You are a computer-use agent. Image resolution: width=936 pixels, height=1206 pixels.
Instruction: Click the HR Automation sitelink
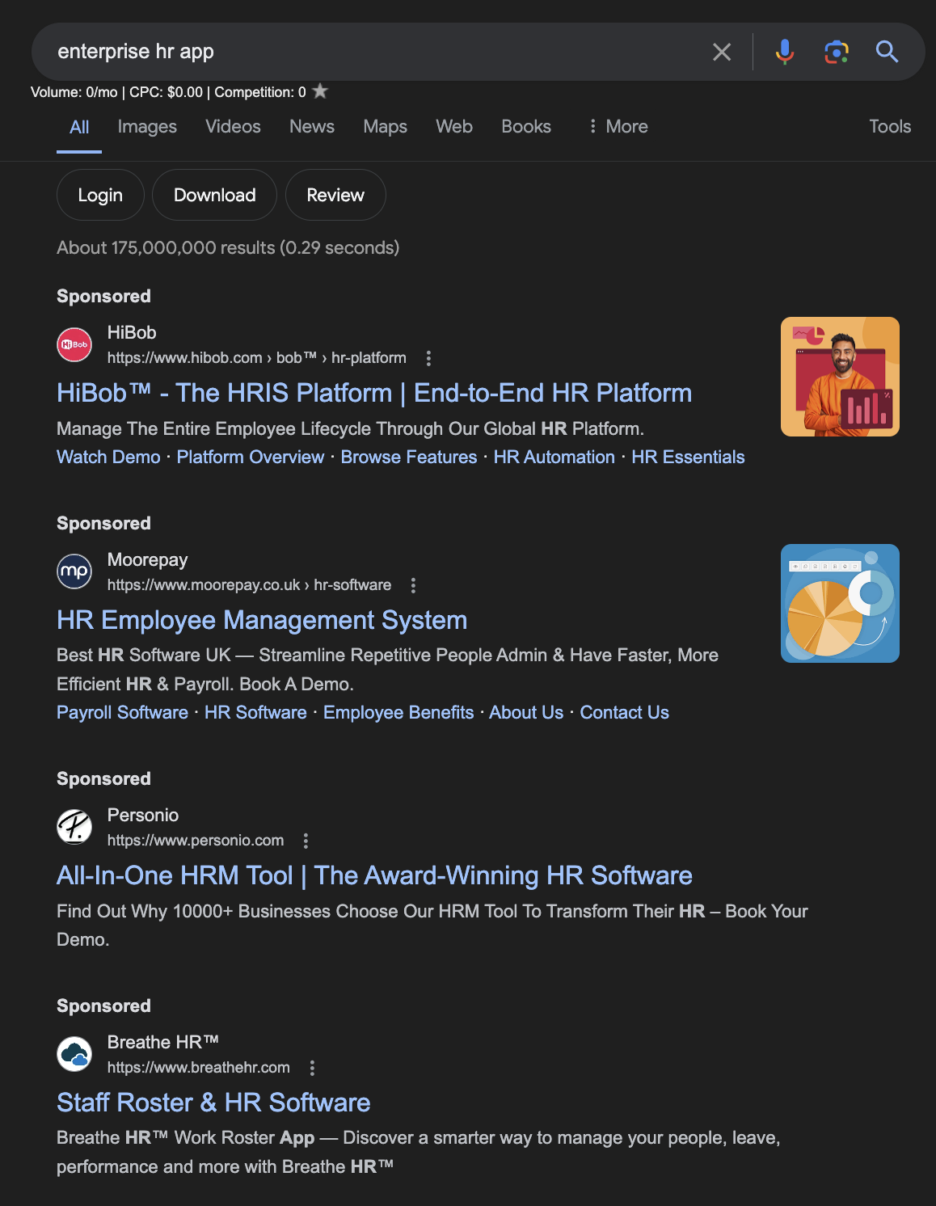(x=554, y=457)
